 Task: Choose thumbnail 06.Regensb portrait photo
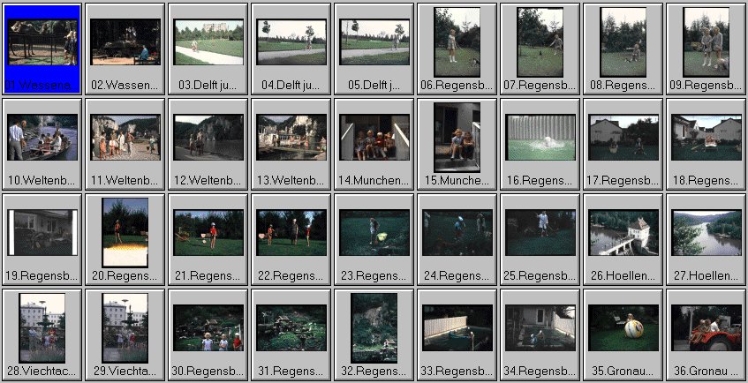457,42
